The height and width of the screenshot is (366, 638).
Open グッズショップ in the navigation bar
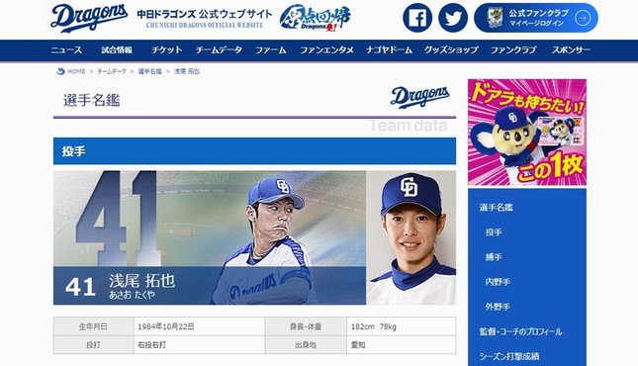[x=451, y=50]
